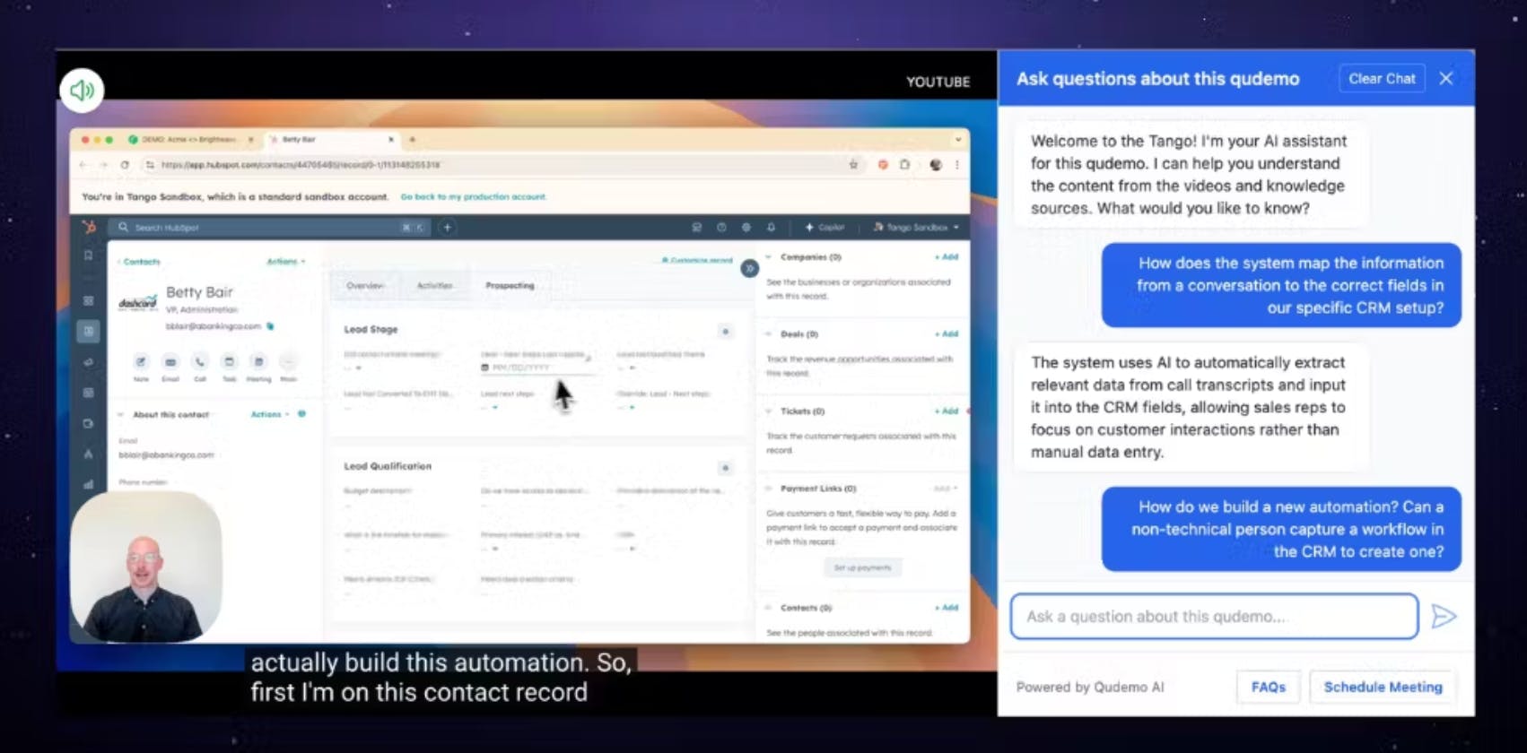Screen dimensions: 1527x753
Task: Click the Set up payments button
Action: coord(862,567)
